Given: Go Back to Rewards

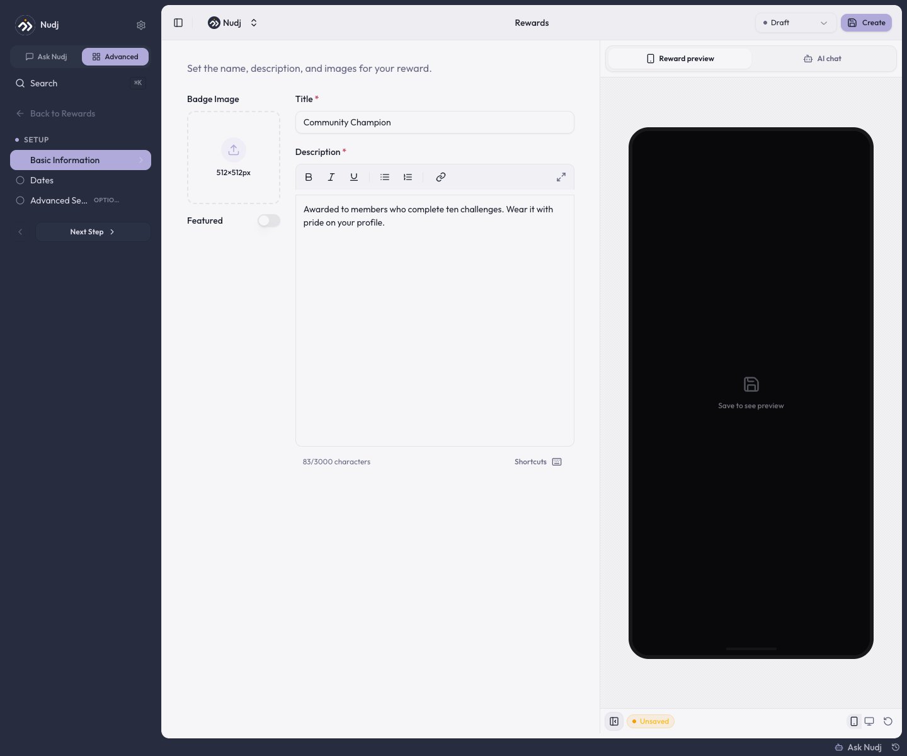Looking at the screenshot, I should point(55,113).
